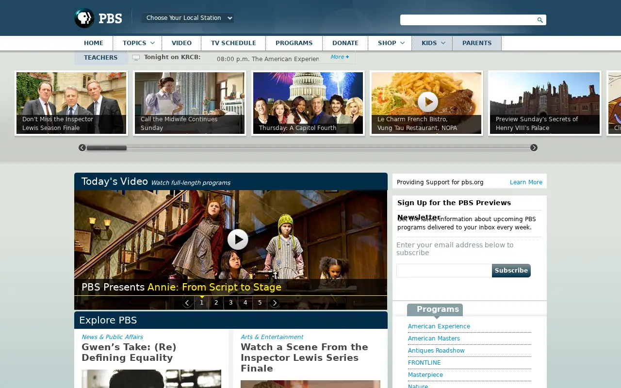This screenshot has width=621, height=388.
Task: Click carousel left arrow icon
Action: click(82, 147)
